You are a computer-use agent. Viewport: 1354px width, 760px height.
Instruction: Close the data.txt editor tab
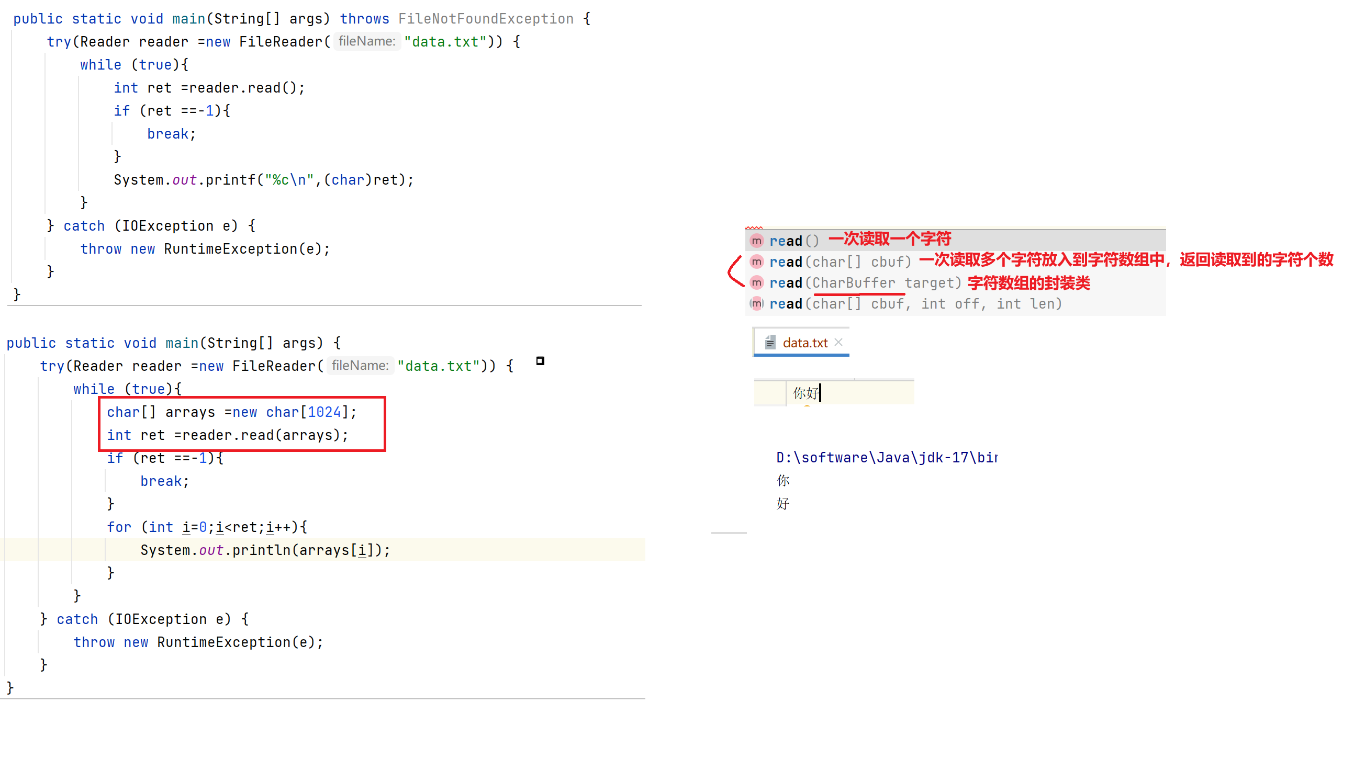pyautogui.click(x=839, y=343)
